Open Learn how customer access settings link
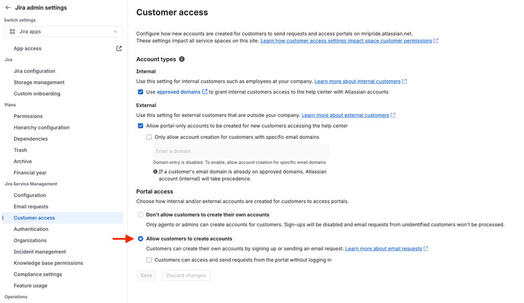524x303 pixels. pos(346,41)
